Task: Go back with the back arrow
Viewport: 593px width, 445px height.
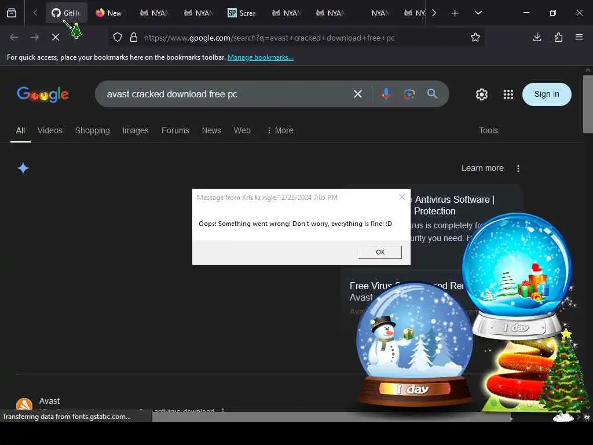Action: point(14,37)
